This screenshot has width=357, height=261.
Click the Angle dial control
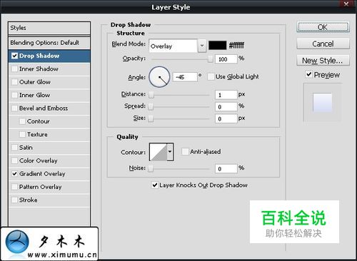pyautogui.click(x=159, y=77)
